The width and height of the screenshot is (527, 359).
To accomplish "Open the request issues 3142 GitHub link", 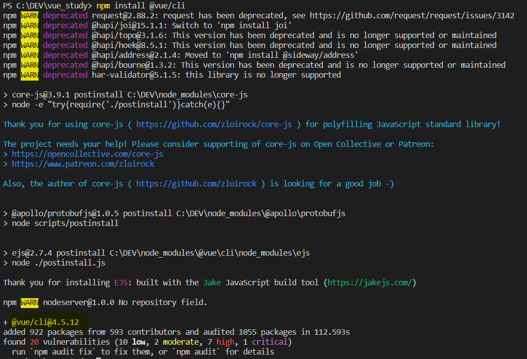I will (412, 16).
